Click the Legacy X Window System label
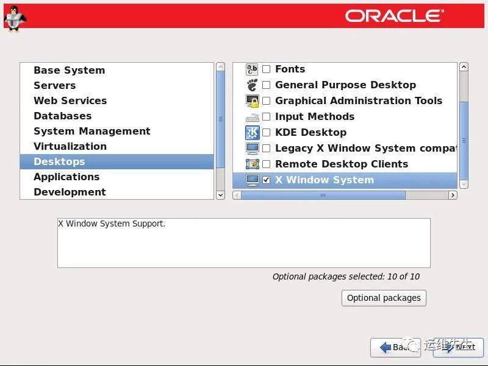This screenshot has width=488, height=366. pyautogui.click(x=365, y=148)
